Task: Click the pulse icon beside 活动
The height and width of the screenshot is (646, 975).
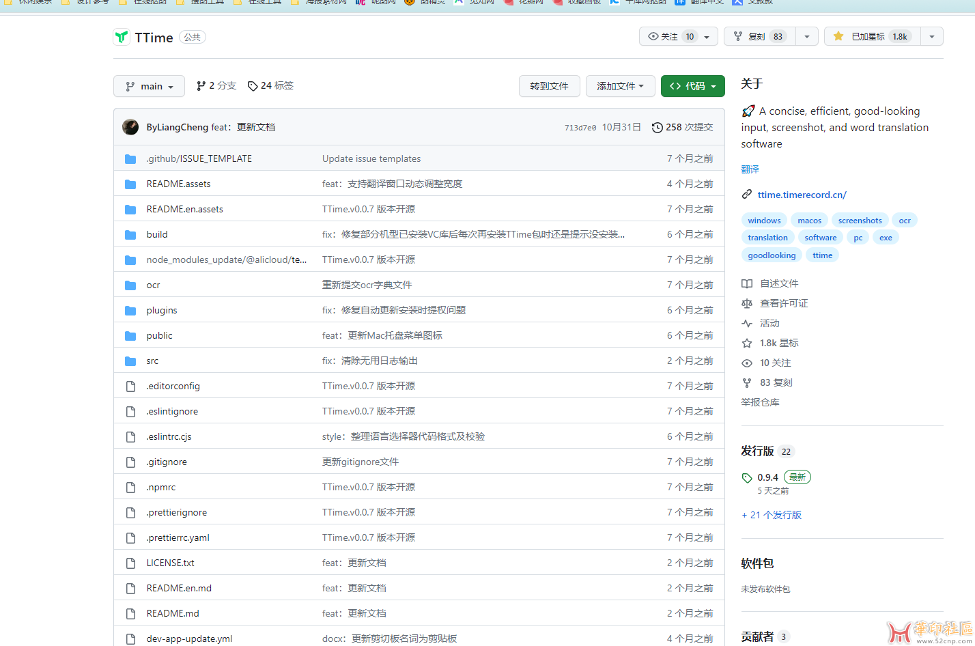Action: (747, 323)
